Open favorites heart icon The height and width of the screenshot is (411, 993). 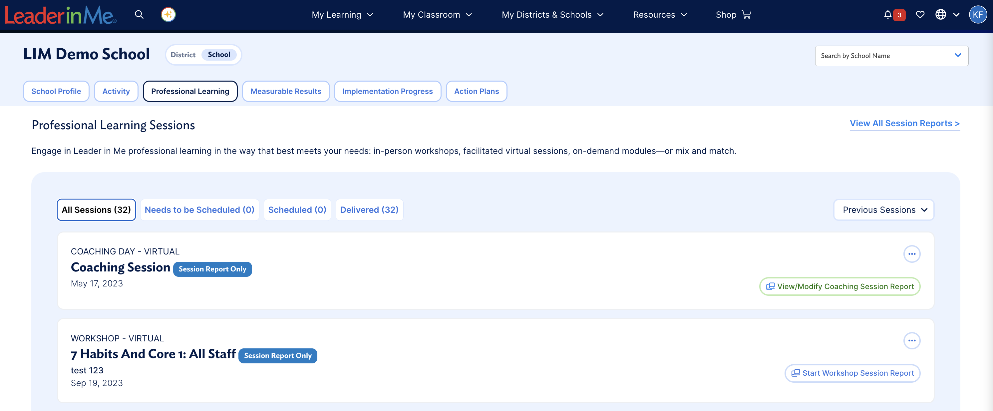point(920,15)
